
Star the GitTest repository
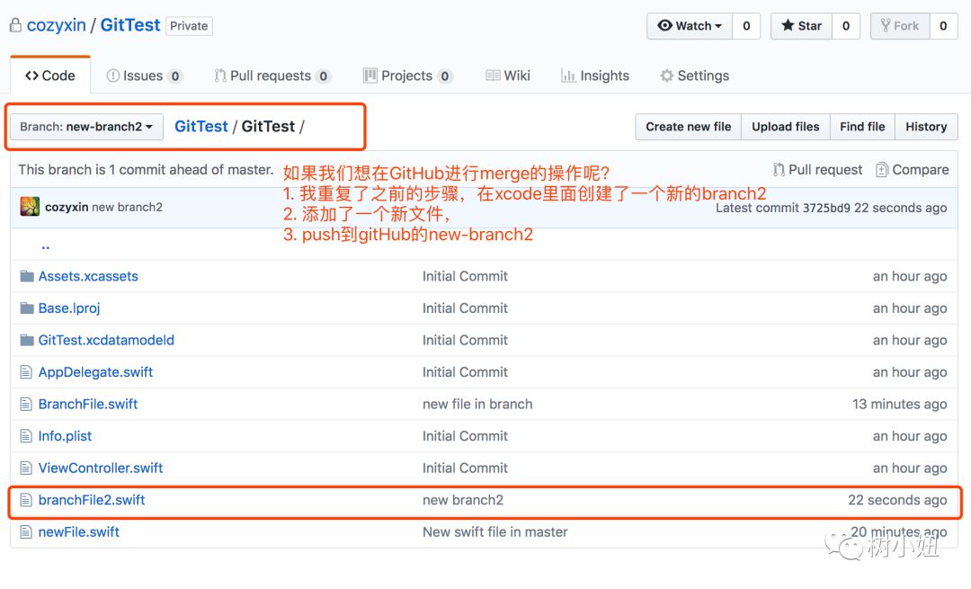801,26
